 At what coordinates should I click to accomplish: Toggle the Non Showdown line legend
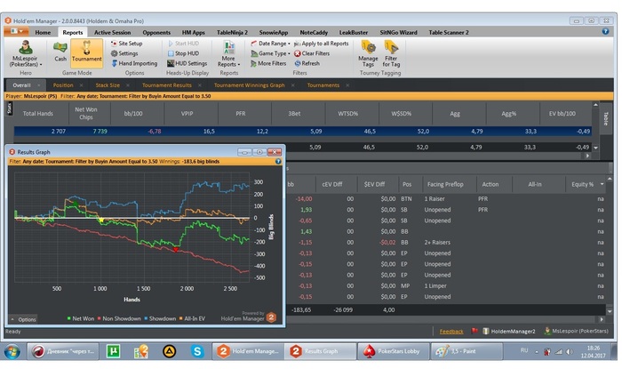click(119, 318)
